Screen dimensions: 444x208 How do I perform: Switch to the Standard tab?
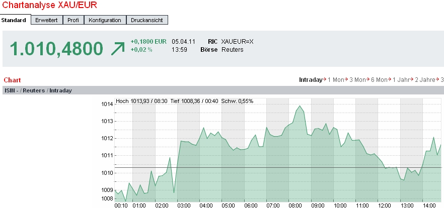point(14,20)
